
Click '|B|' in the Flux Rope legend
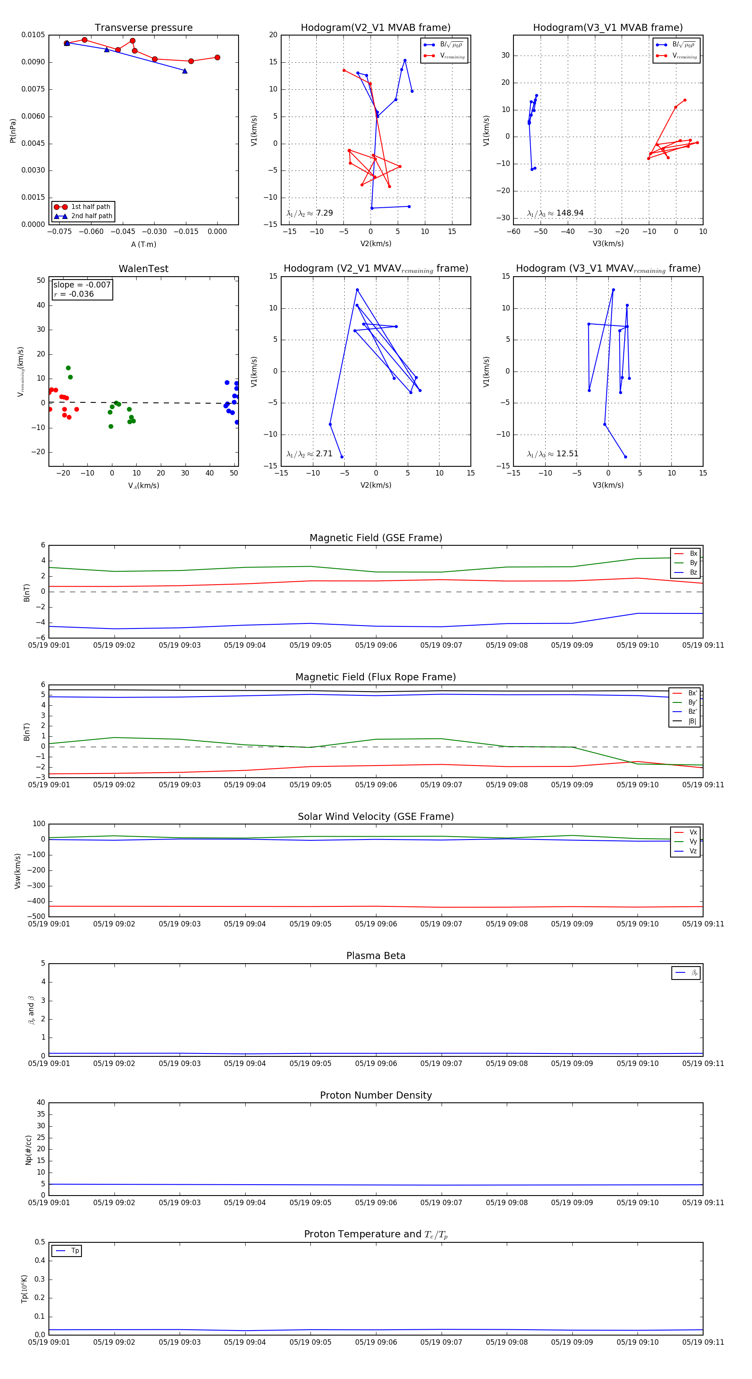click(692, 721)
